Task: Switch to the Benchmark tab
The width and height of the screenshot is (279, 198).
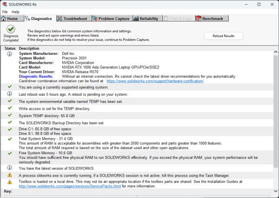Action: tap(212, 19)
